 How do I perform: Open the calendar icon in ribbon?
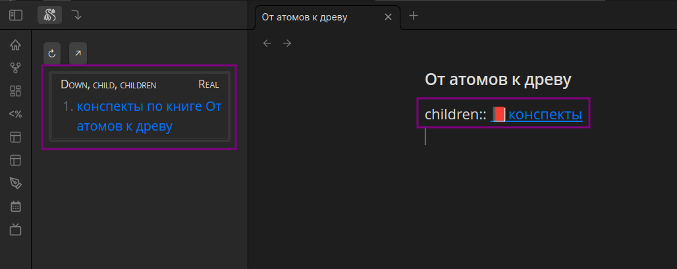(16, 206)
